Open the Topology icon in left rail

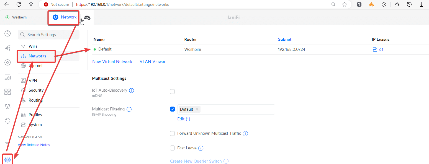click(7, 48)
